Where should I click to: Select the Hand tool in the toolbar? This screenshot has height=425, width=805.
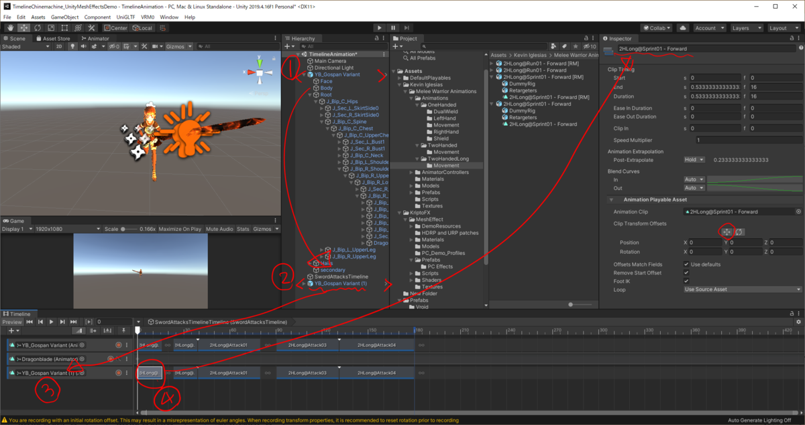click(11, 28)
